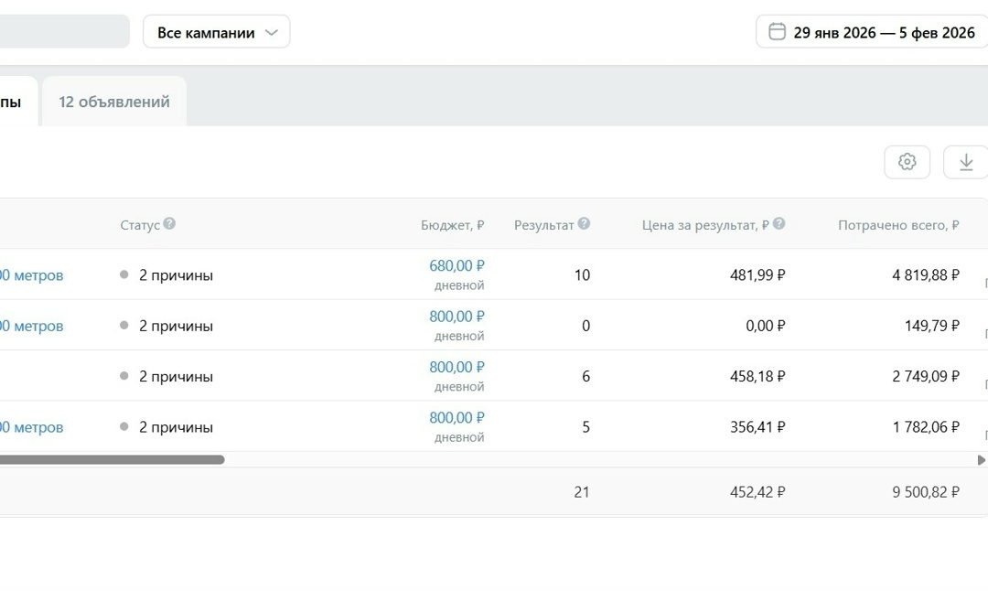Click the Бюджет, ₽ column header

coord(452,225)
